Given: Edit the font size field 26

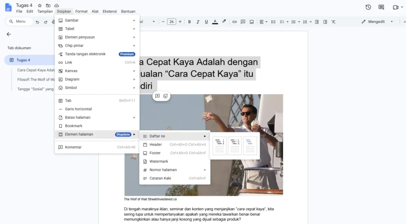Looking at the screenshot, I should tap(171, 22).
